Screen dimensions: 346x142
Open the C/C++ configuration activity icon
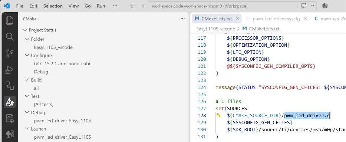(x=10, y=118)
